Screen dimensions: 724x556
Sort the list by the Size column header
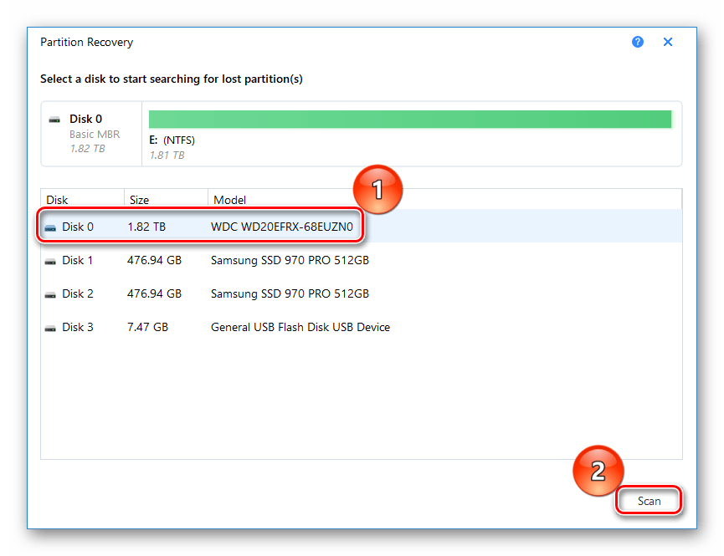164,200
